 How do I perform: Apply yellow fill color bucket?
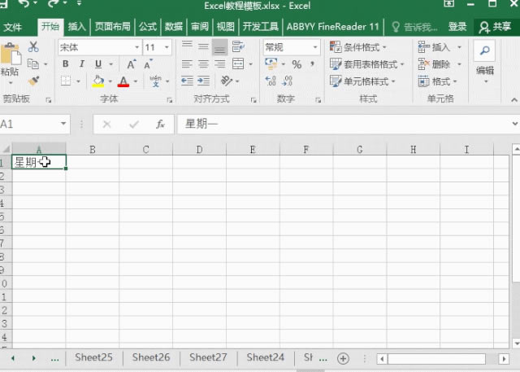click(x=98, y=81)
